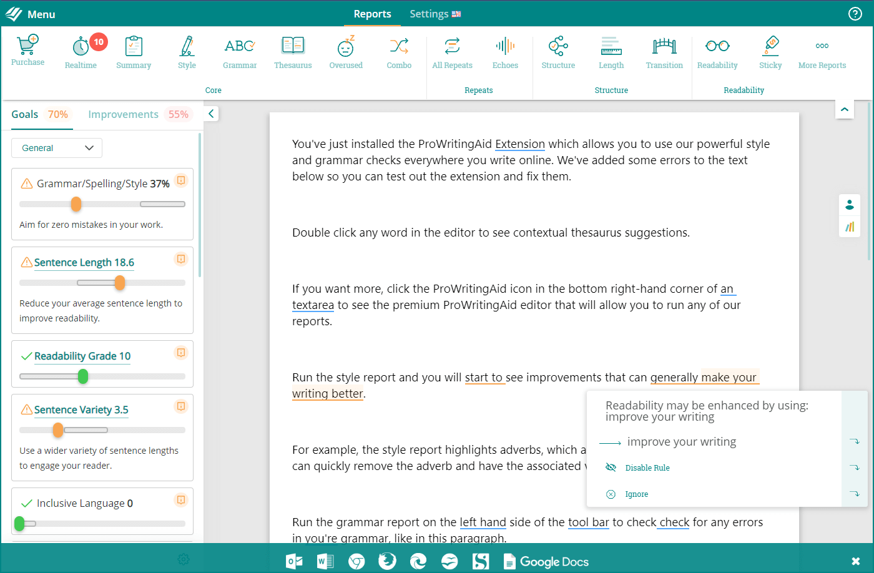Run the Transition report

click(664, 52)
